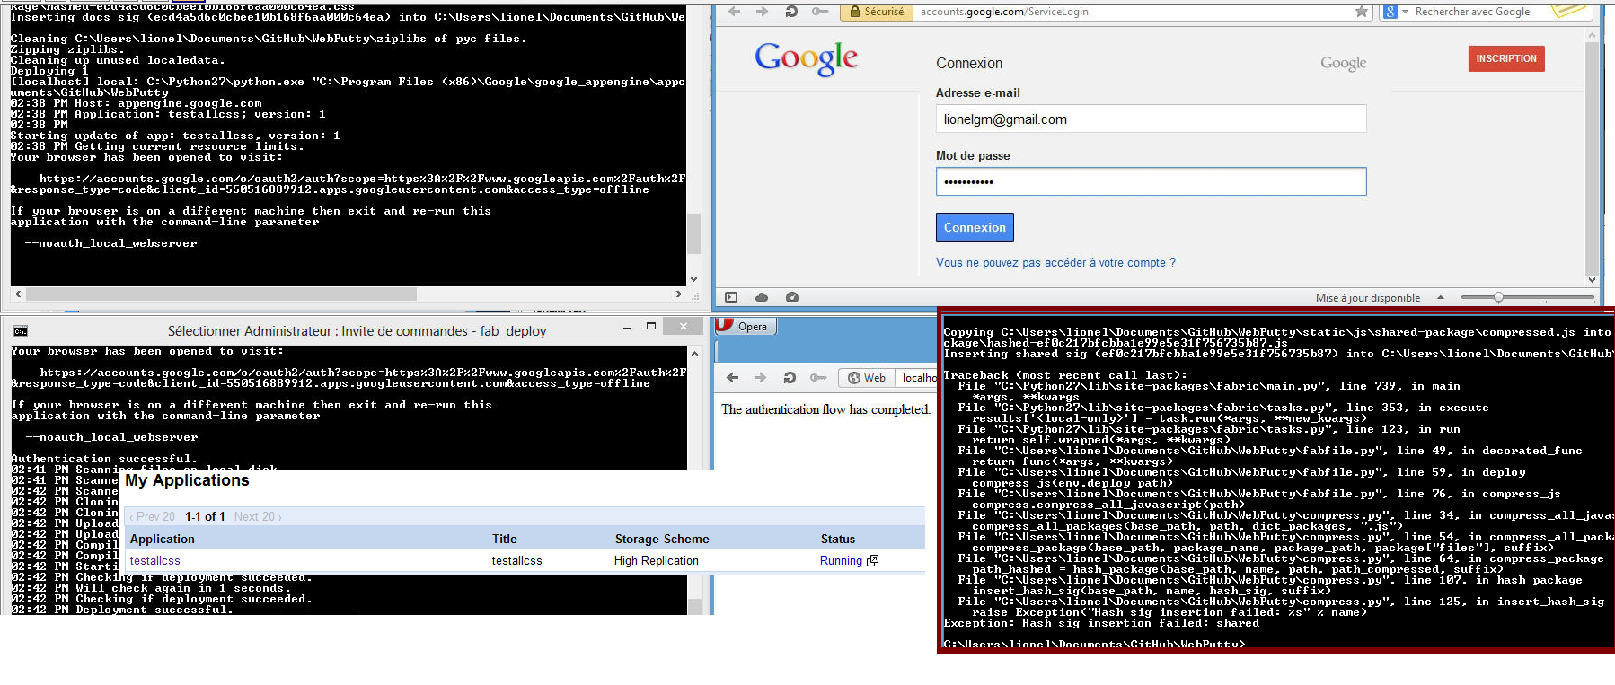Click left arrow of top console horizontal scrollbar
Image resolution: width=1615 pixels, height=685 pixels.
pyautogui.click(x=18, y=294)
